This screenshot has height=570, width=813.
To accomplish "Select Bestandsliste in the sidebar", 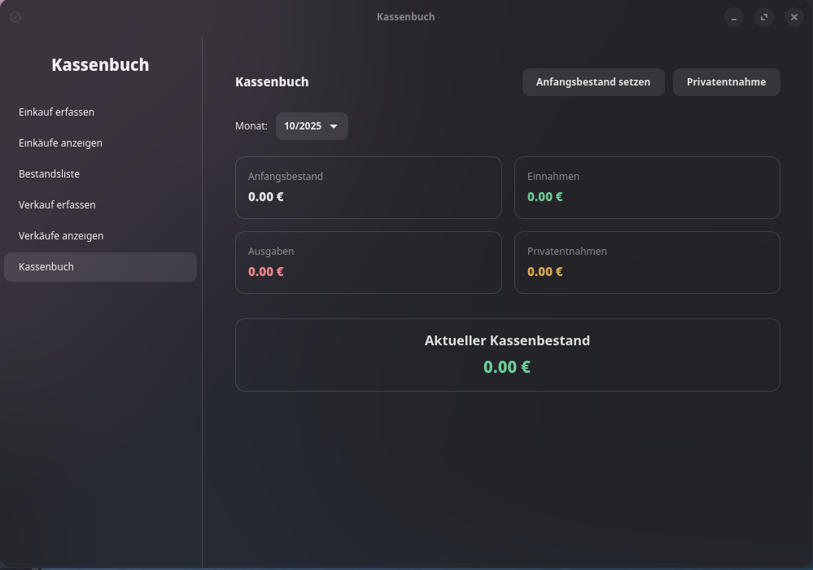I will pos(49,174).
